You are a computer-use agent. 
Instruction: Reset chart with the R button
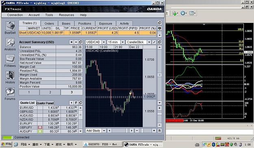[x=160, y=131]
